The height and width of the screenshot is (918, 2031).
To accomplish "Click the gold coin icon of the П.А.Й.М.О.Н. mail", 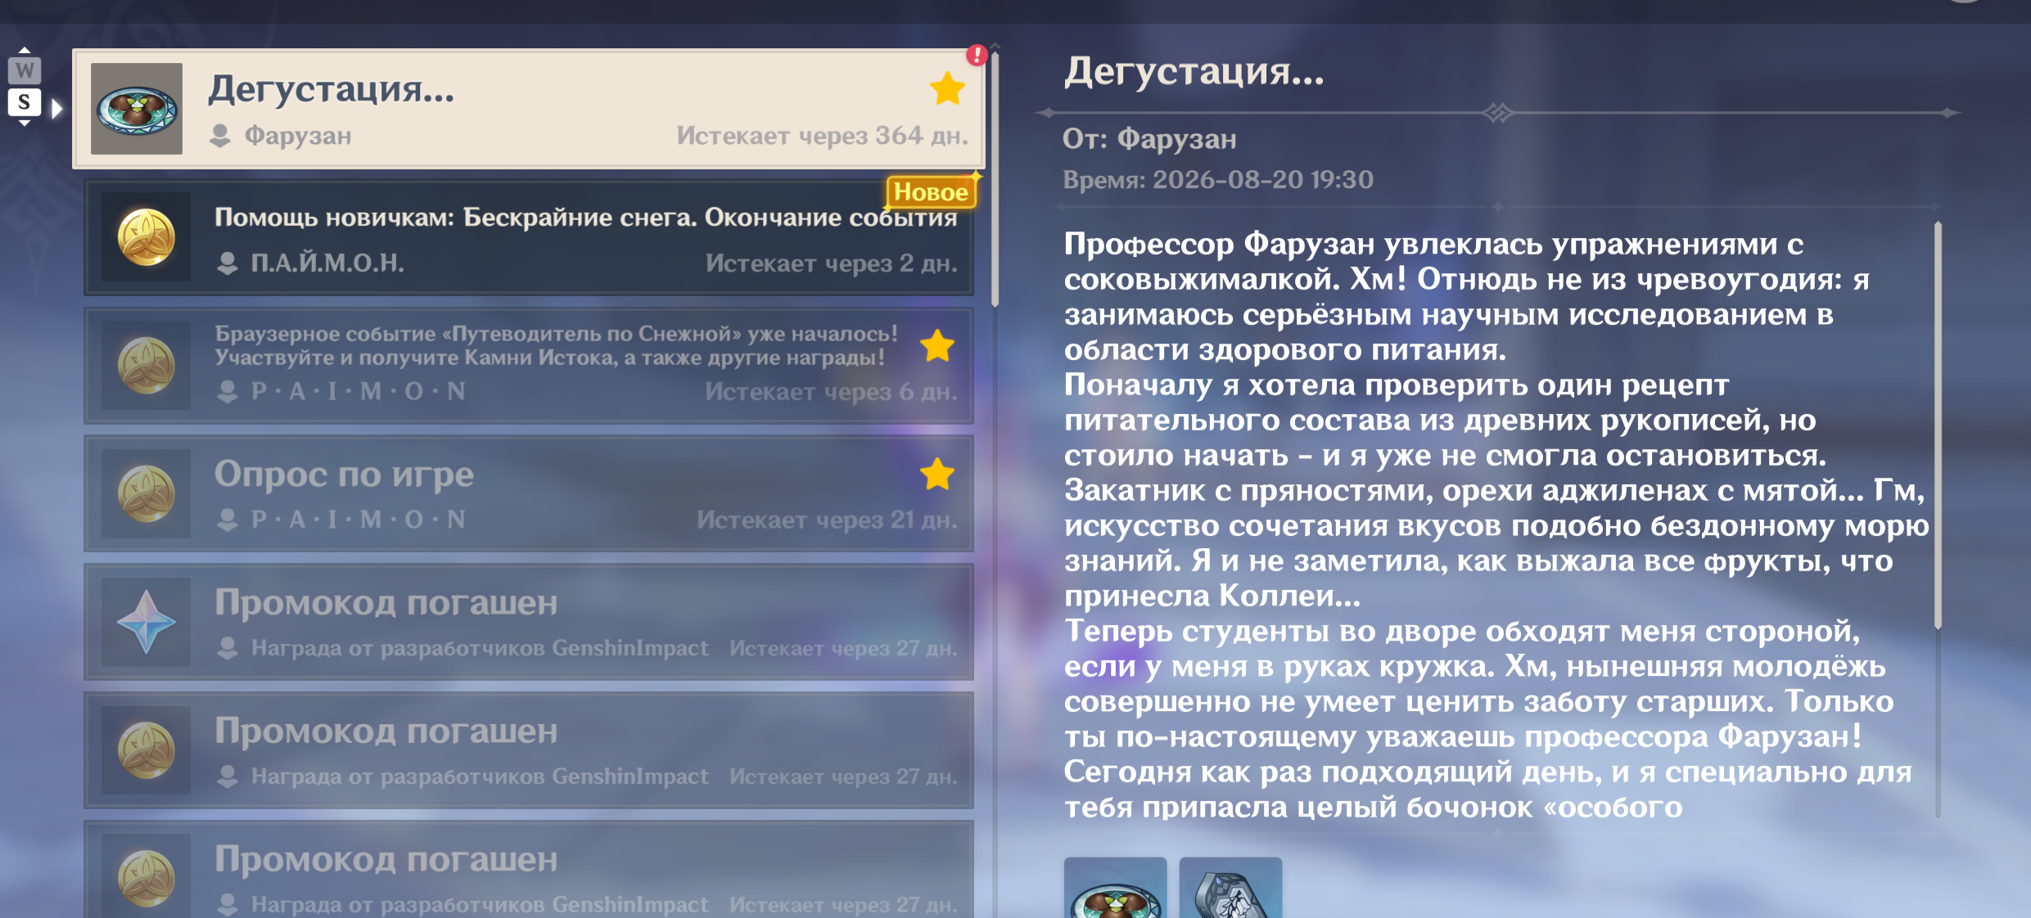I will 147,237.
